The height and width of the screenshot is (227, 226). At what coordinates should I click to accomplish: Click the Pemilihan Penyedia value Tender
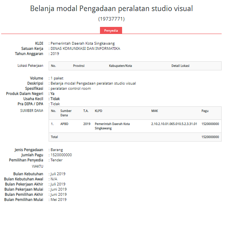pyautogui.click(x=56, y=160)
